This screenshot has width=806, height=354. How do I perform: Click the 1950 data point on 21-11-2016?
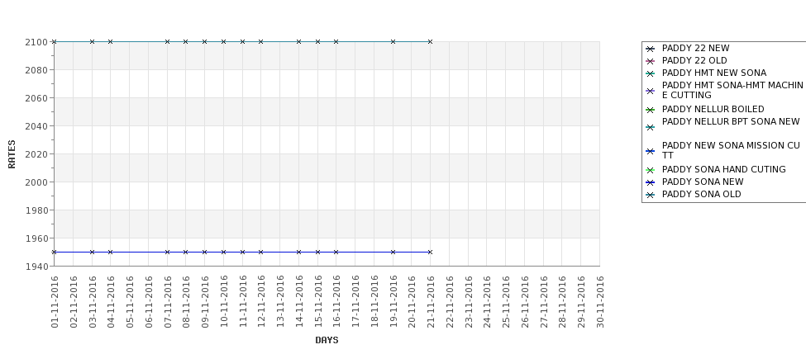430,252
